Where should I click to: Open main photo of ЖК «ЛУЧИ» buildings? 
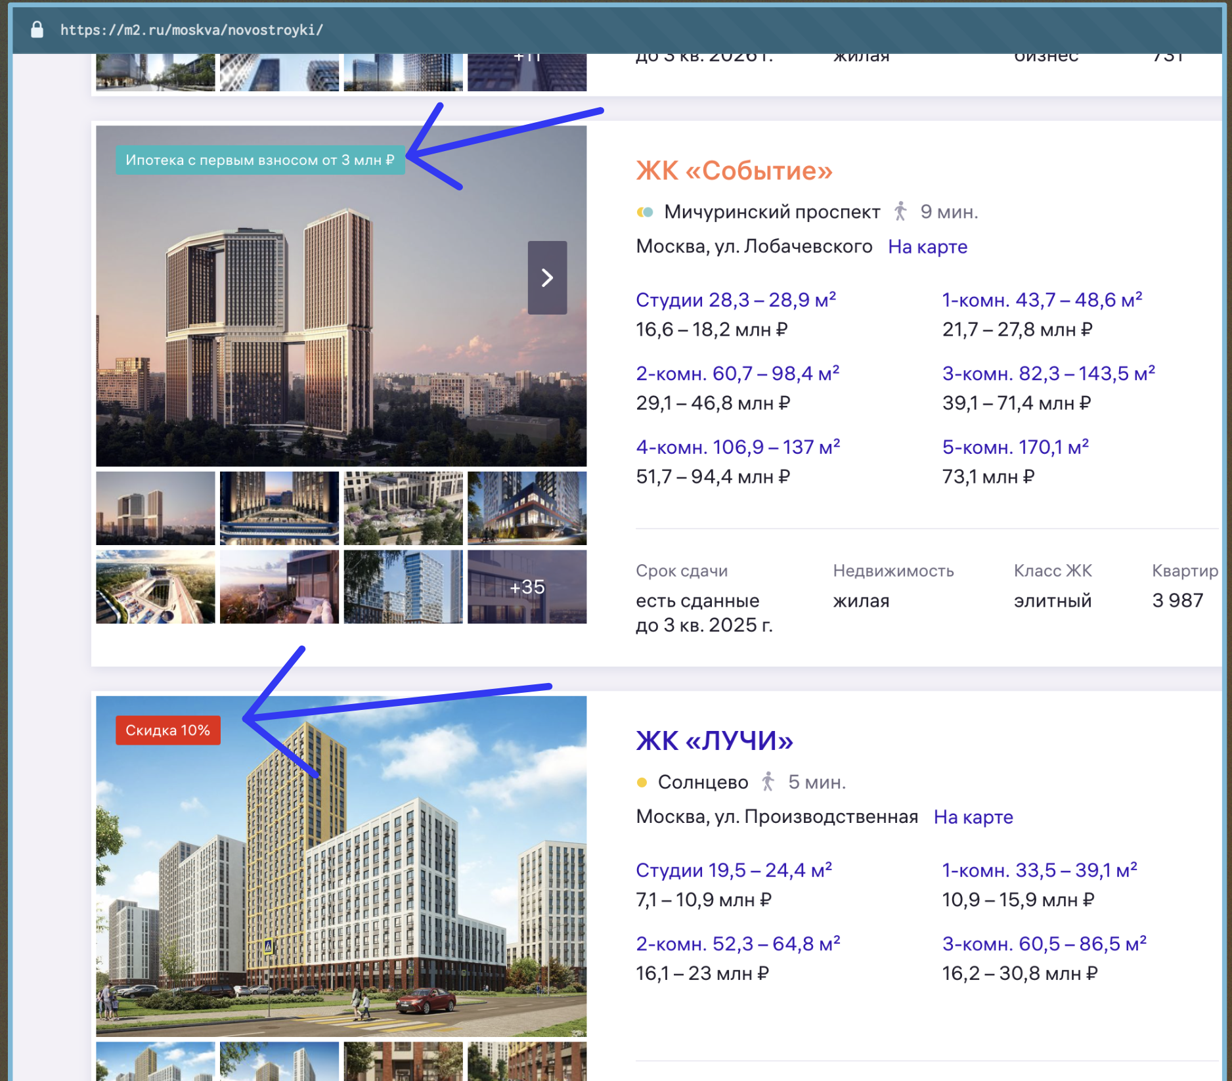pos(341,866)
